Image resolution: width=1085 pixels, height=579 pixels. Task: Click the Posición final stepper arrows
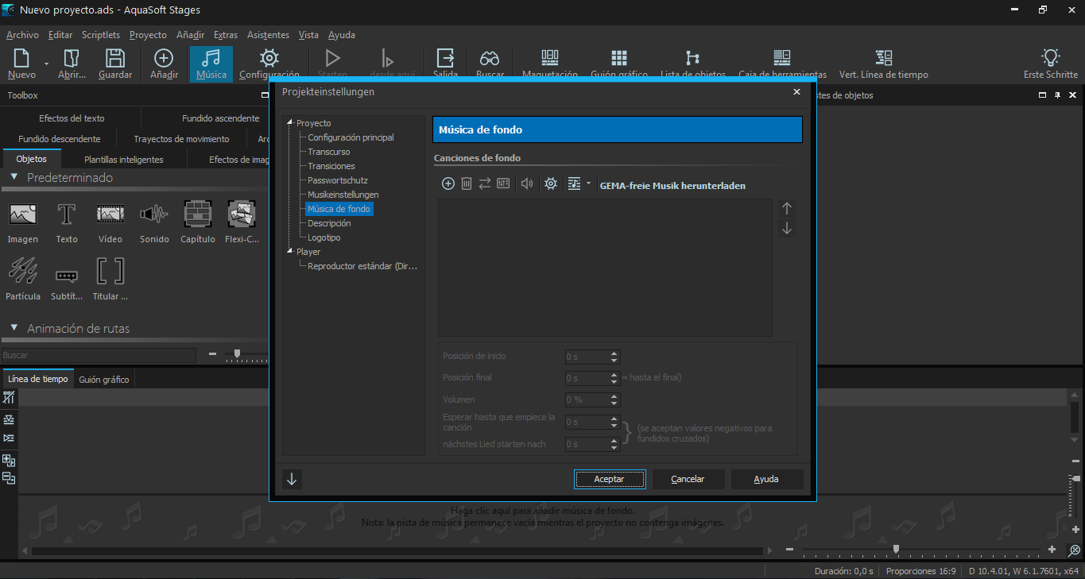[614, 378]
